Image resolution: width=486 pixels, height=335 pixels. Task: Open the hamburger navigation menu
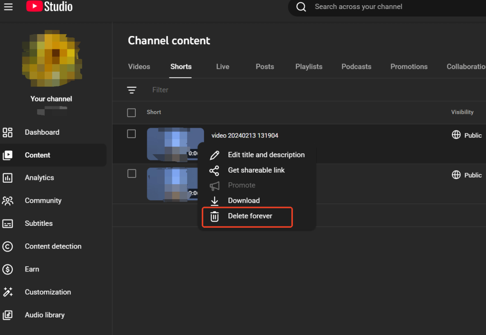tap(8, 7)
